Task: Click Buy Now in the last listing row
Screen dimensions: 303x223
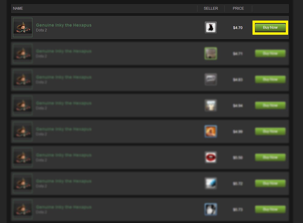Action: 270,209
